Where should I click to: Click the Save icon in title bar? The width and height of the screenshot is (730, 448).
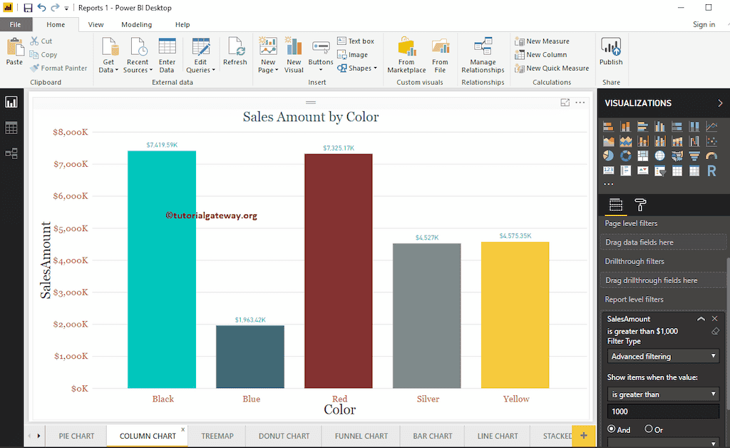[x=28, y=8]
